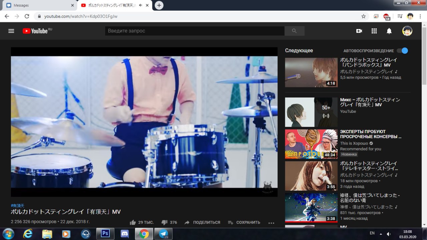Open the Windows Start menu

click(x=8, y=234)
